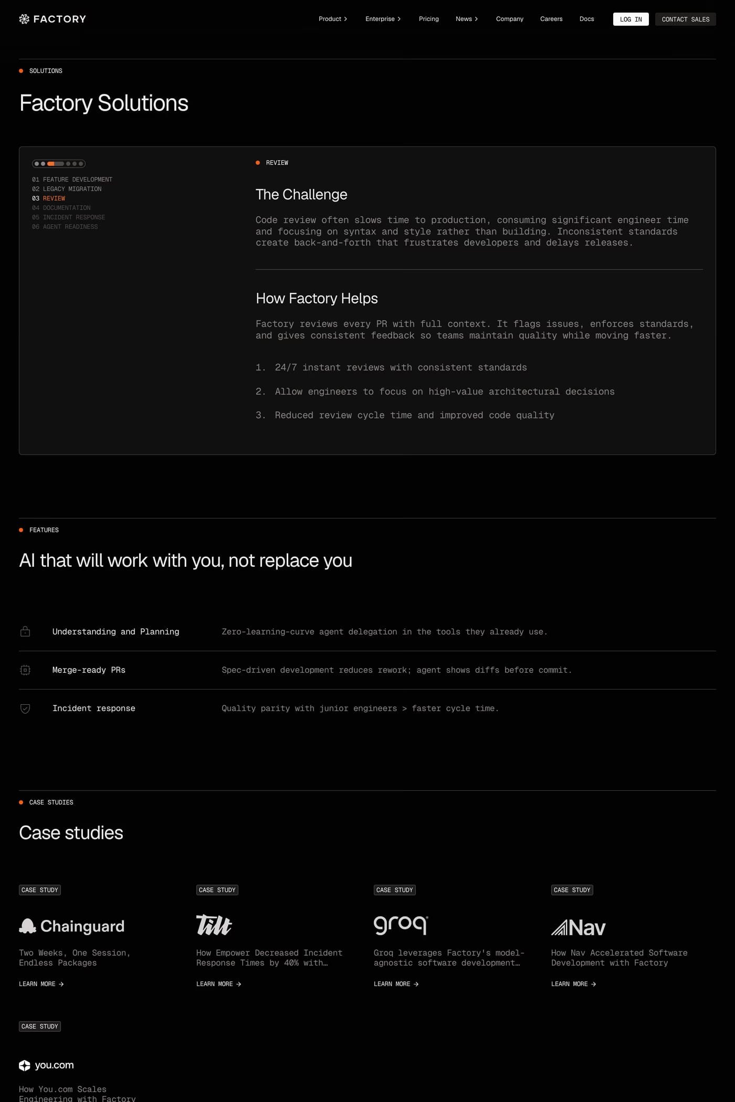Click 'The Challenge' heading

pos(301,195)
